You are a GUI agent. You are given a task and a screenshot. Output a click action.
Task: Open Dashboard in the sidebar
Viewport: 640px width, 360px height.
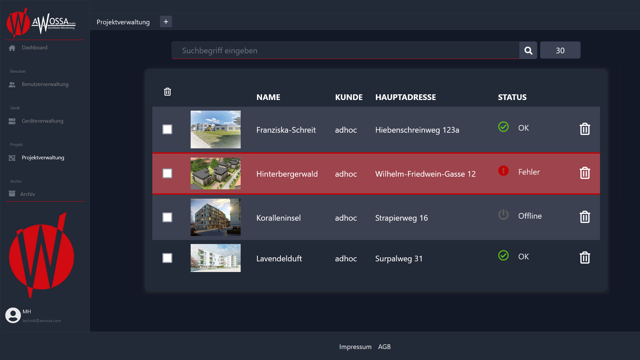34,48
